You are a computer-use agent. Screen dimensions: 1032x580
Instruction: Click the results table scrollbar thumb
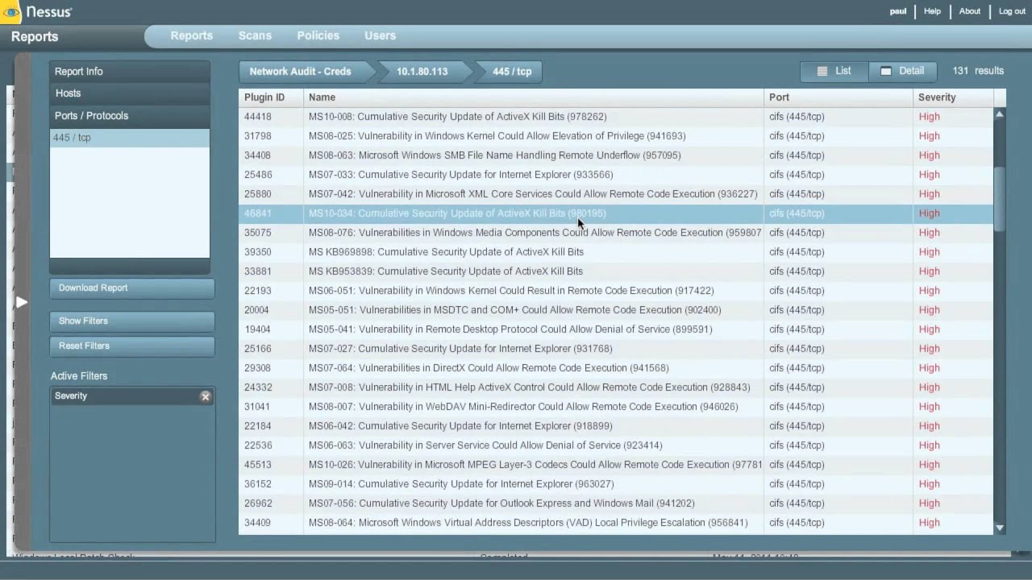[x=1000, y=199]
